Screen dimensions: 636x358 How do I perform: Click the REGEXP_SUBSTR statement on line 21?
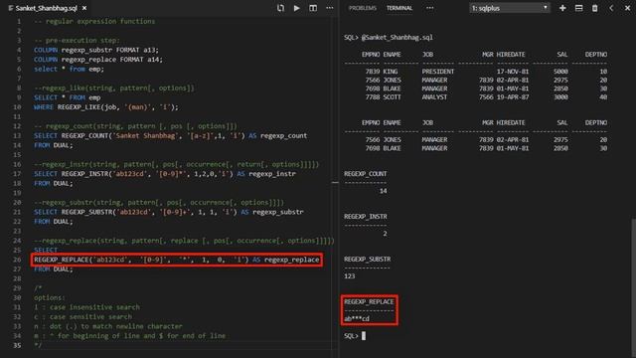[168, 212]
